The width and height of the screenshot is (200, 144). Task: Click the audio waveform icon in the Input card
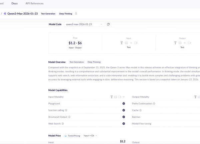(x=131, y=43)
